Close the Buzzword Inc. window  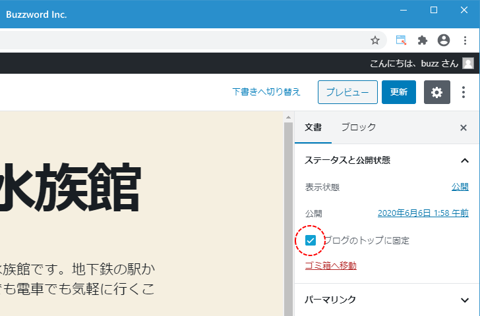464,10
